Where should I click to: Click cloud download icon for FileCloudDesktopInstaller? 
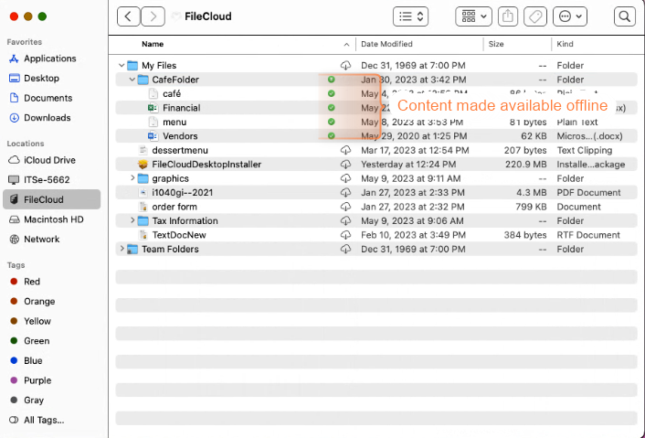(x=345, y=165)
